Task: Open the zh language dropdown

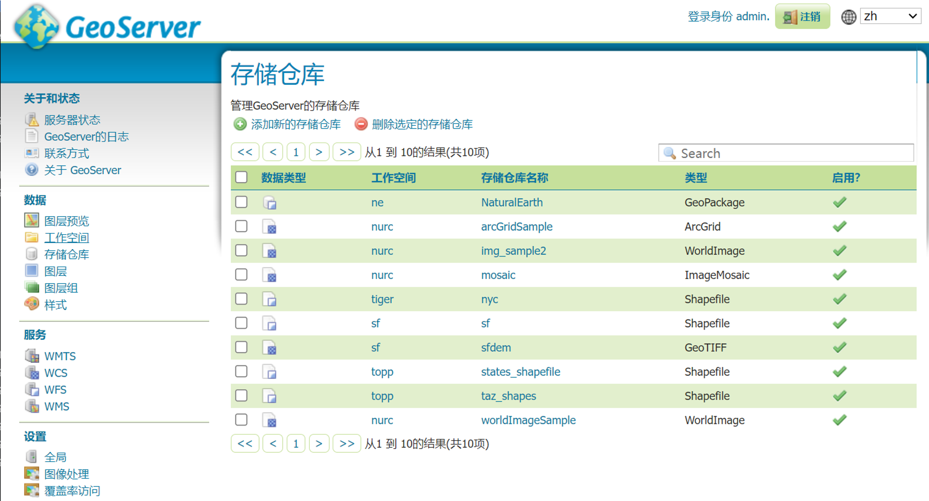Action: tap(891, 16)
